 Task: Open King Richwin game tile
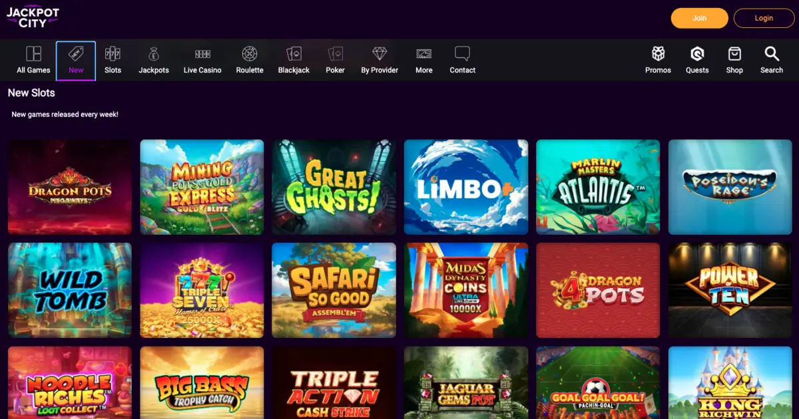[x=730, y=382]
